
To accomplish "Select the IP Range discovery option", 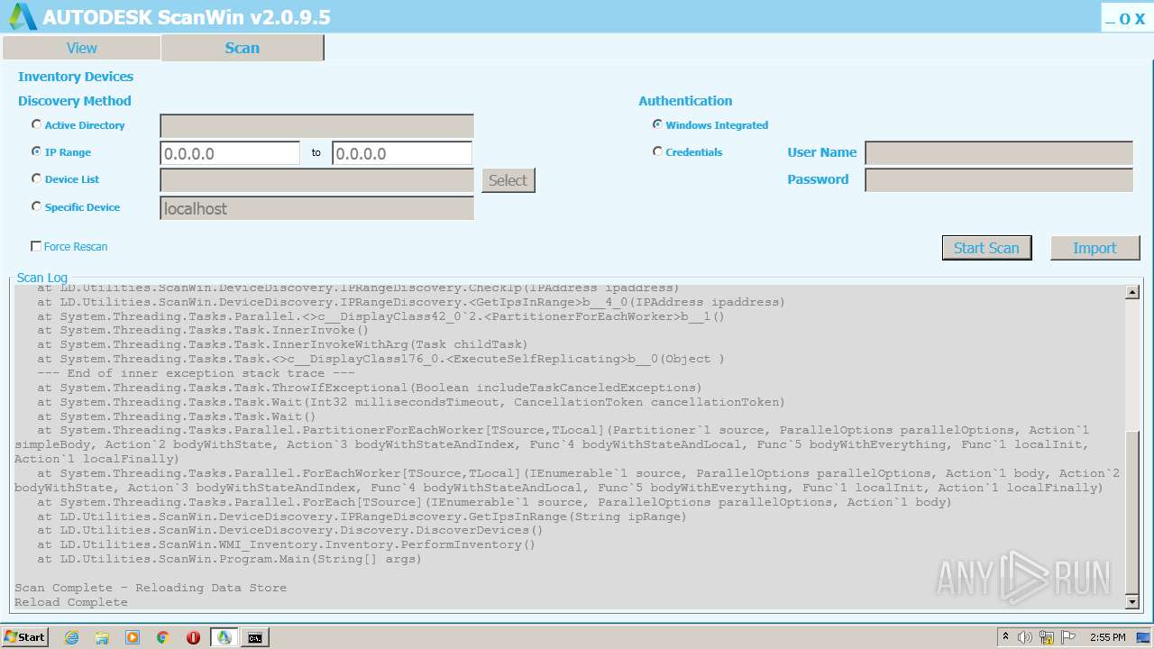I will tap(36, 151).
